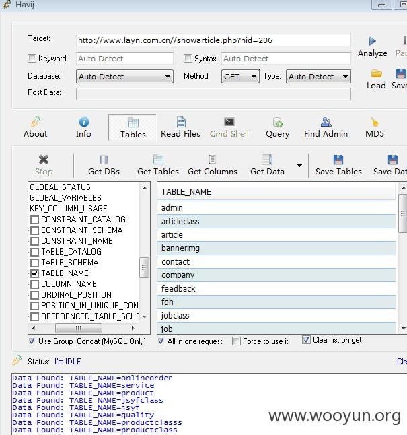Image resolution: width=407 pixels, height=435 pixels.
Task: Select the bannerimg table row
Action: pyautogui.click(x=276, y=248)
